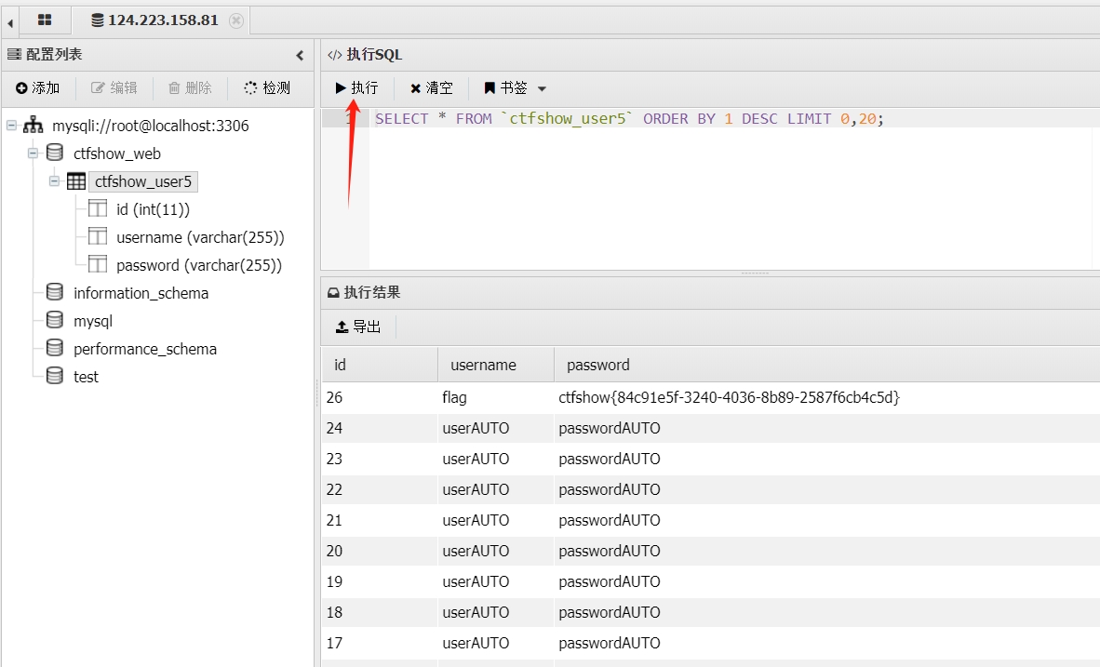Click the username column header
This screenshot has height=667, width=1100.
coord(496,365)
